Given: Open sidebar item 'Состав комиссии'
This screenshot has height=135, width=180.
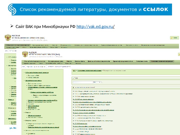Looking at the screenshot, I should (33, 77).
